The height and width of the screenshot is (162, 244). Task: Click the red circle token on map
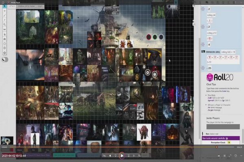148,37
